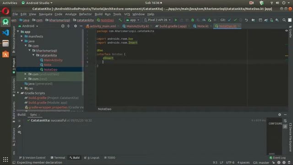Open the Android project view dropdown
The height and width of the screenshot is (165, 293).
pos(28,26)
